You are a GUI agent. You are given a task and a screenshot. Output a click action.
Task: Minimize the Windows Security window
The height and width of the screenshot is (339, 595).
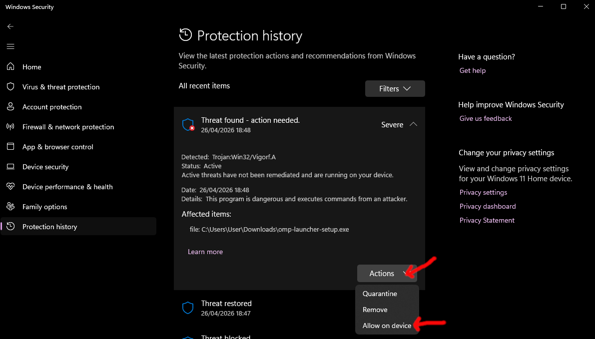click(x=541, y=6)
